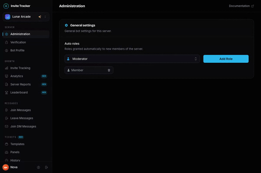This screenshot has width=261, height=173.
Task: Click 'Roles granted automatically to new members' text
Action: pyautogui.click(x=104, y=49)
